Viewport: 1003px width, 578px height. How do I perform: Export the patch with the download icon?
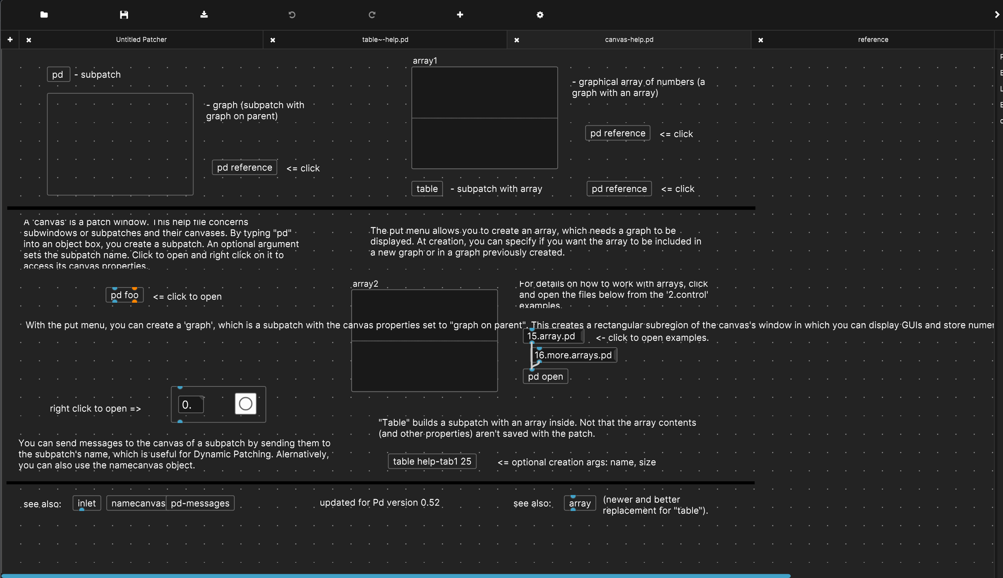pyautogui.click(x=204, y=15)
